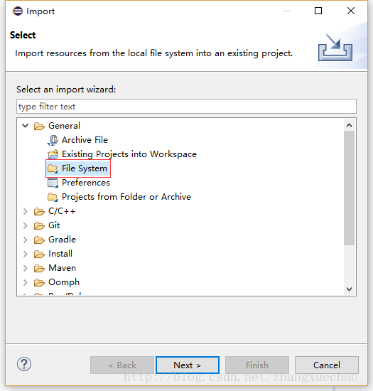
Task: Click the Cancel button
Action: point(327,365)
